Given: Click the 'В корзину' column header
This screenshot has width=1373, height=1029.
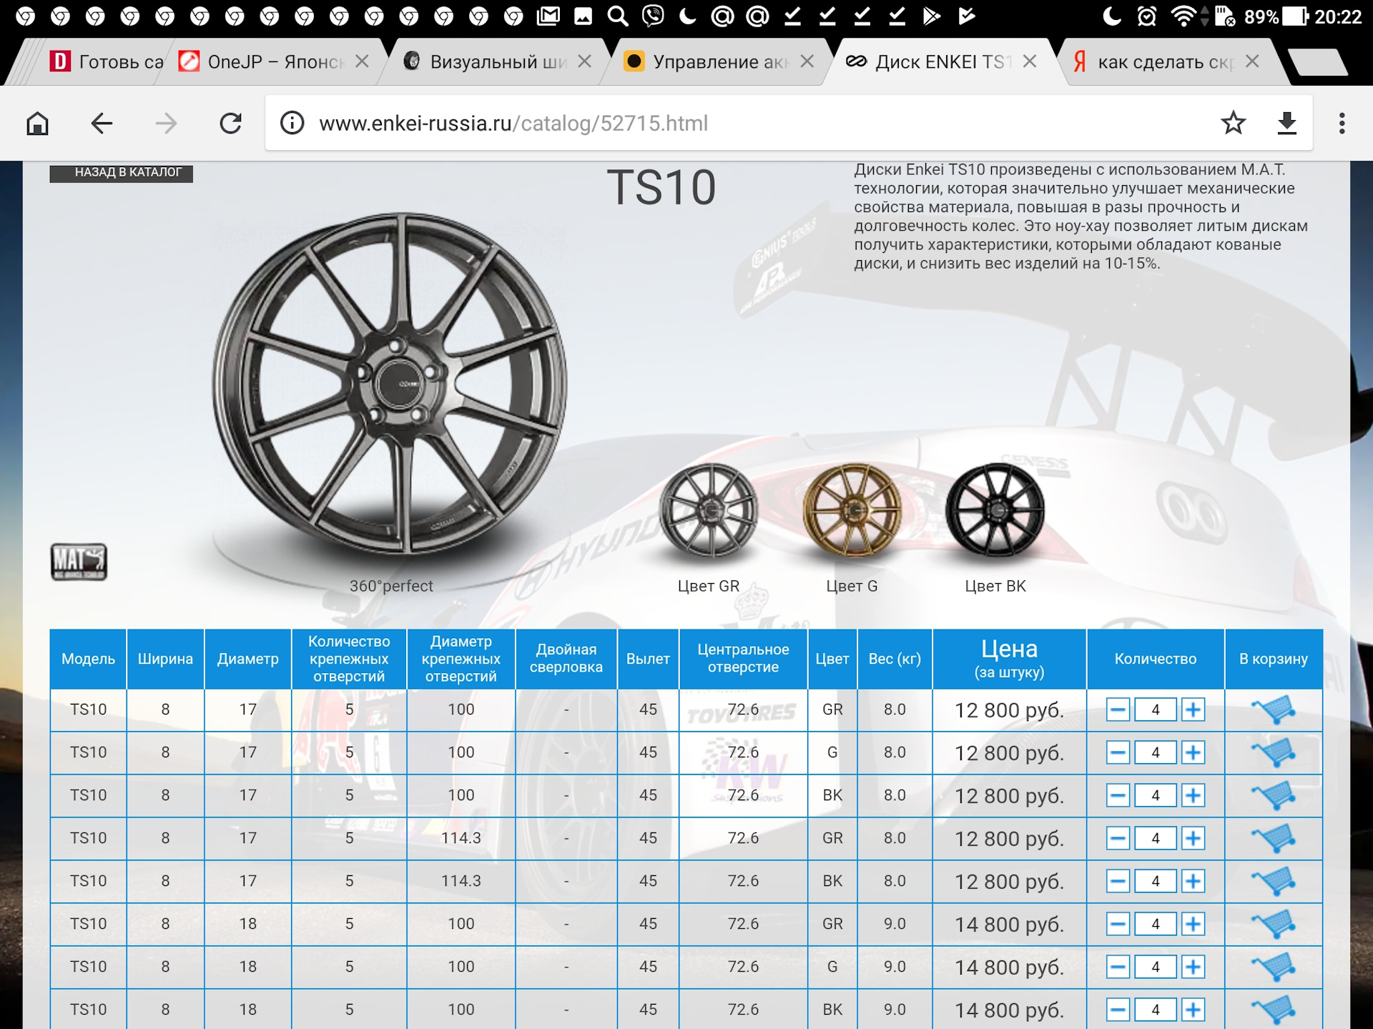Looking at the screenshot, I should 1274,659.
